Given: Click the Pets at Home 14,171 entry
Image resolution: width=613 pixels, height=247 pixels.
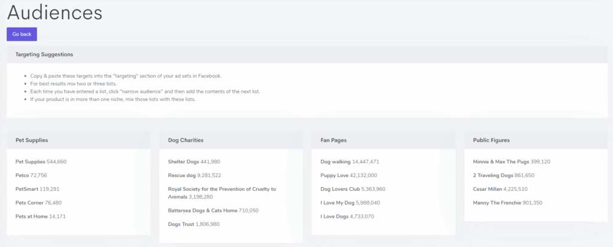Looking at the screenshot, I should click(x=41, y=216).
